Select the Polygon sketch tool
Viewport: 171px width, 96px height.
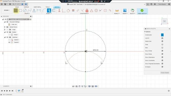34,10
